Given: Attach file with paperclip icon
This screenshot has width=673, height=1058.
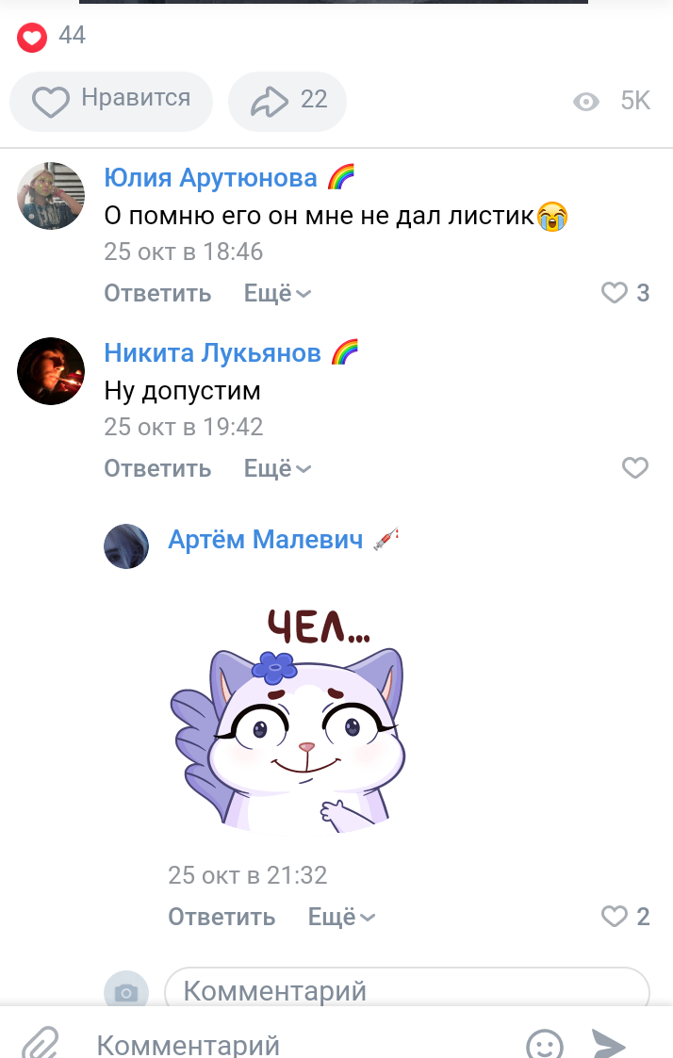Looking at the screenshot, I should click(41, 1043).
